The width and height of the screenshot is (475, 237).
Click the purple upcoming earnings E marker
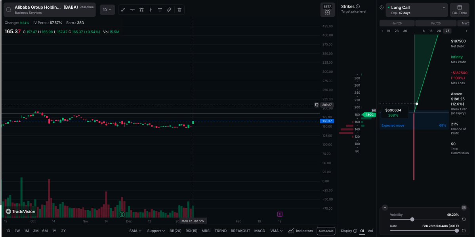coord(280,214)
